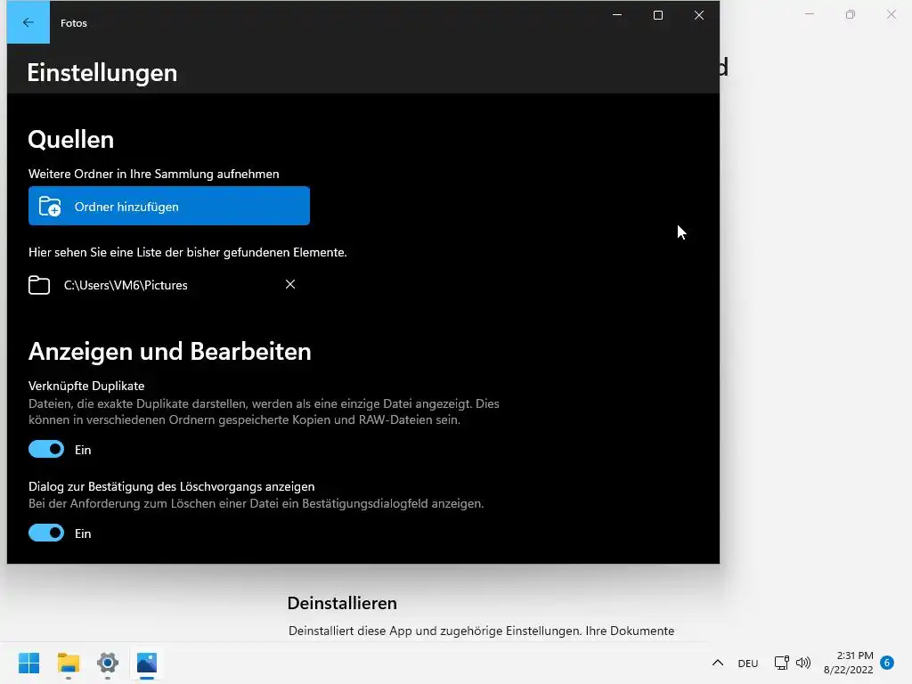Remove the C:\Users\VM6\Pictures folder with the X icon
Image resolution: width=912 pixels, height=684 pixels.
pos(290,284)
